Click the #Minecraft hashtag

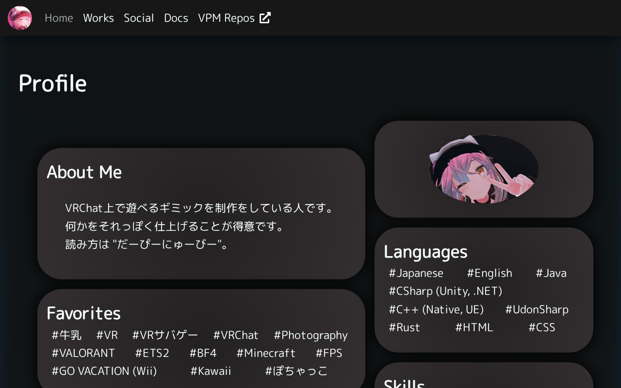pos(266,353)
